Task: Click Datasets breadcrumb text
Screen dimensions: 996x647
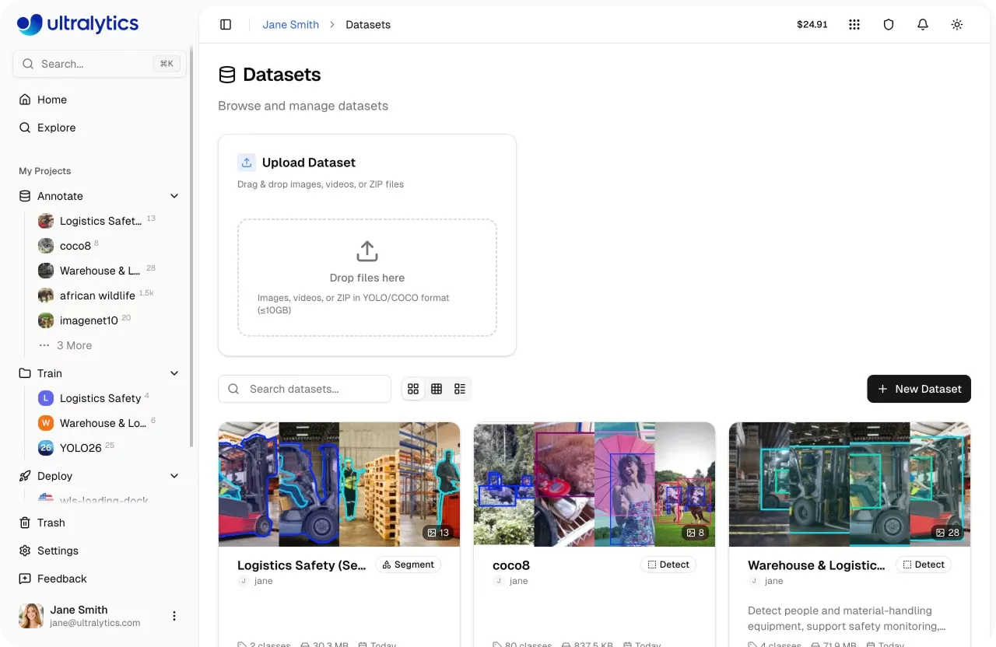Action: pos(368,25)
